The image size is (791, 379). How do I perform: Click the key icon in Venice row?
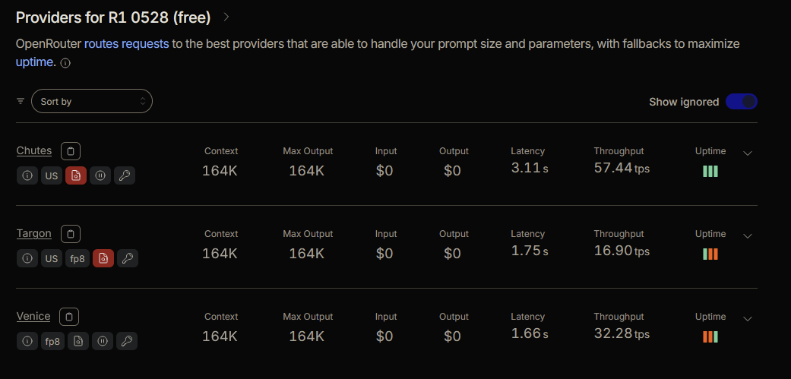(127, 341)
